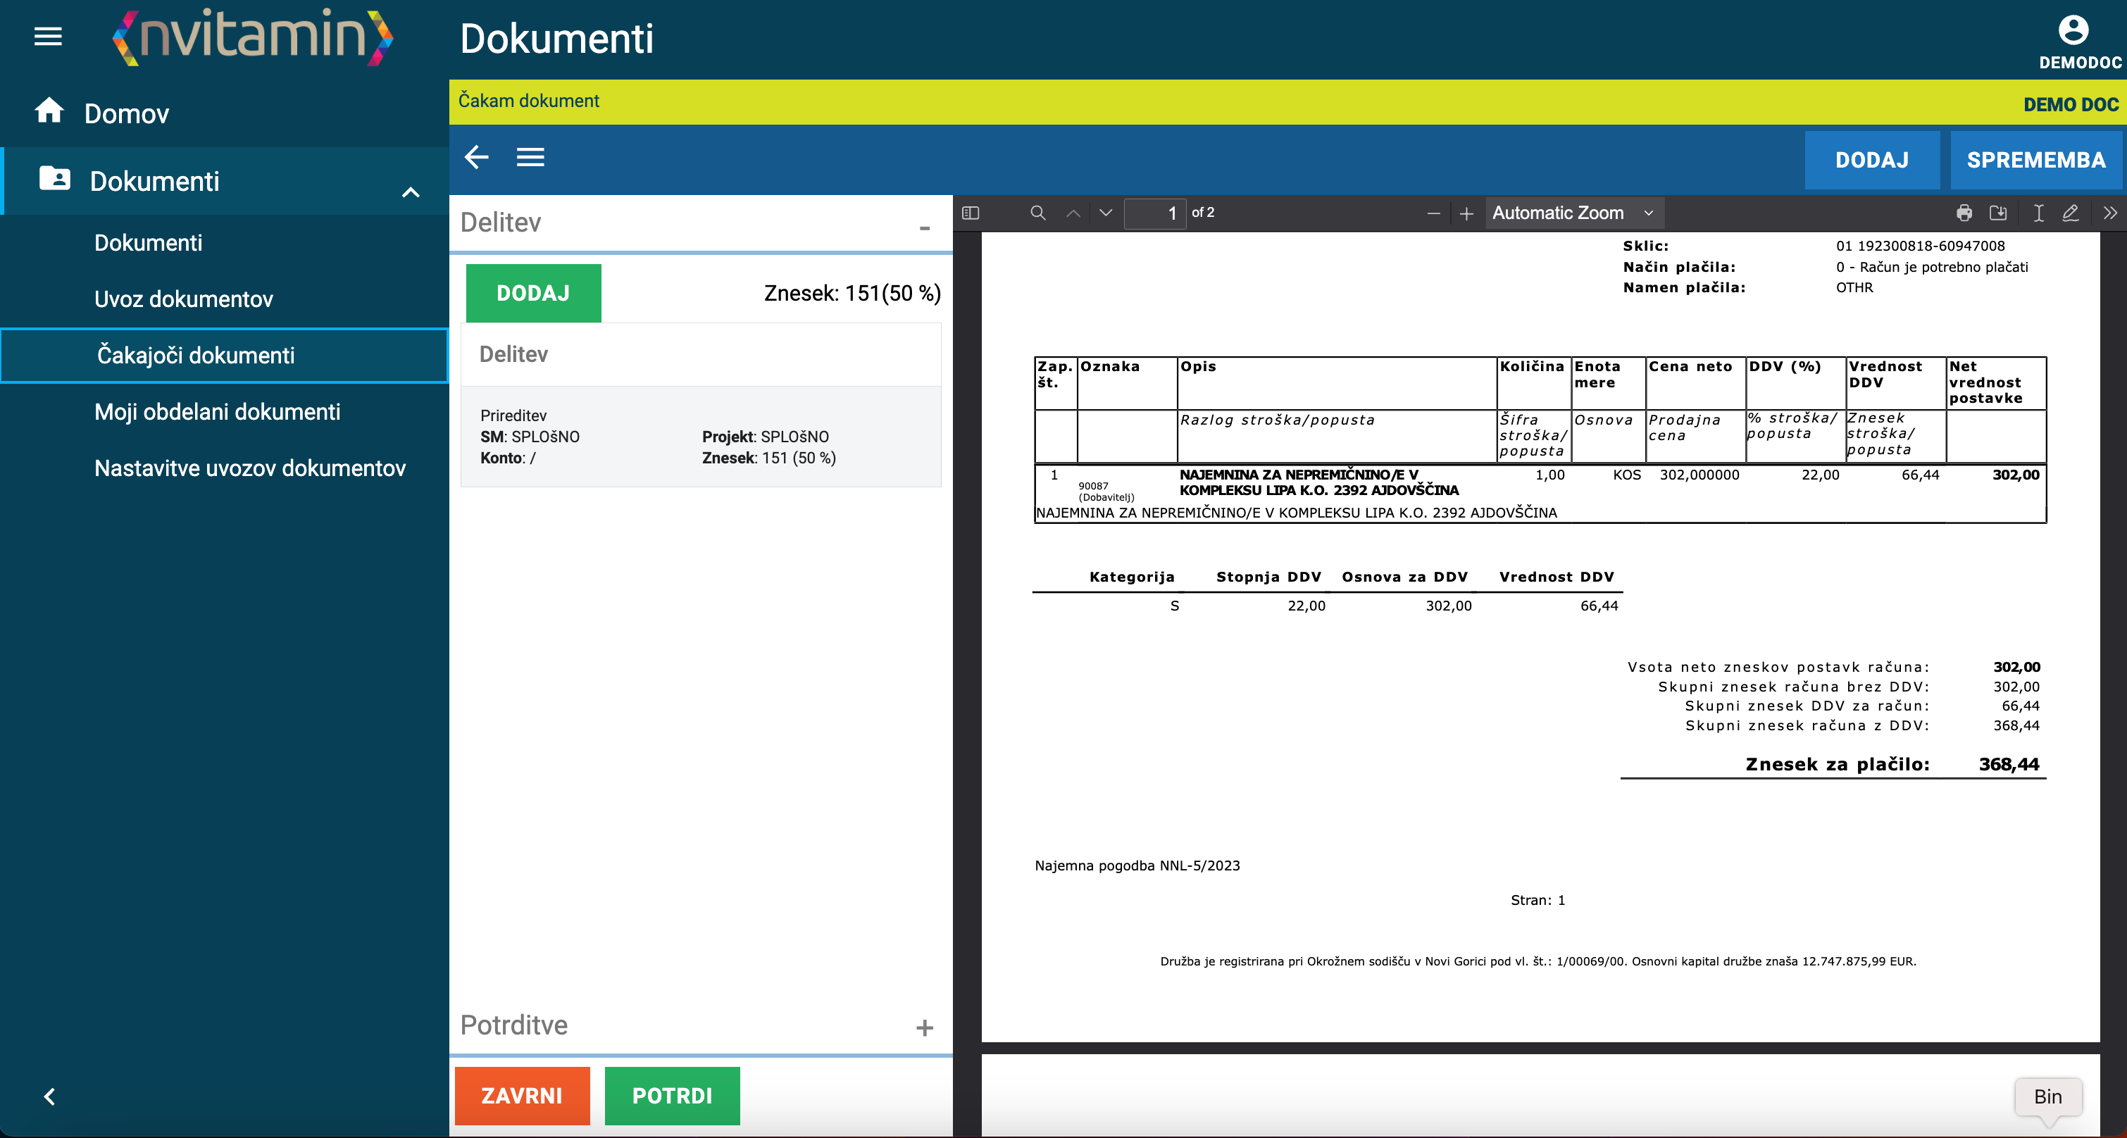Print the PDF document
Viewport: 2127px width, 1138px height.
coord(1964,213)
